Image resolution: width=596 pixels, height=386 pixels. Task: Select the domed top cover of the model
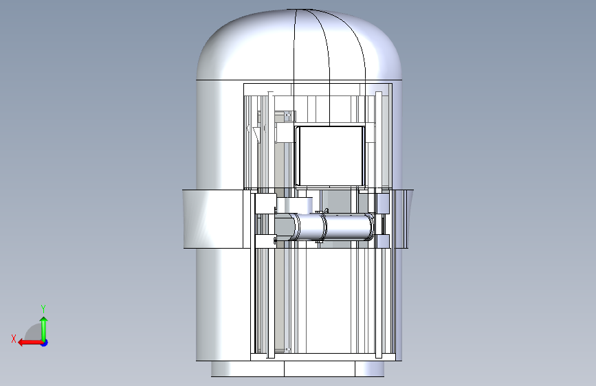(299, 45)
